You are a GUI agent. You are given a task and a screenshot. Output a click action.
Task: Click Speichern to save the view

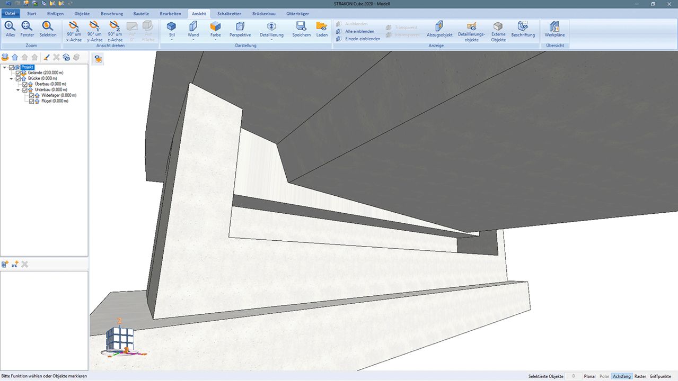point(301,29)
